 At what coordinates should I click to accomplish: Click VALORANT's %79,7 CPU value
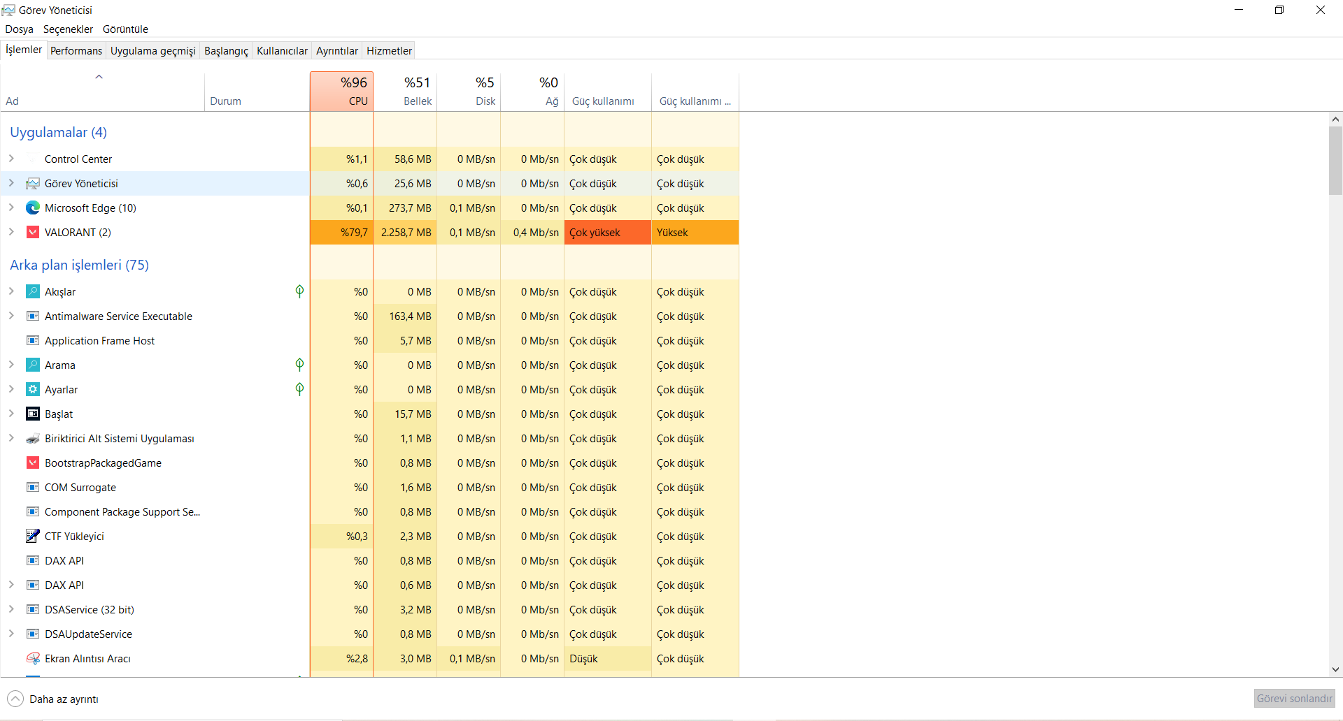coord(341,233)
